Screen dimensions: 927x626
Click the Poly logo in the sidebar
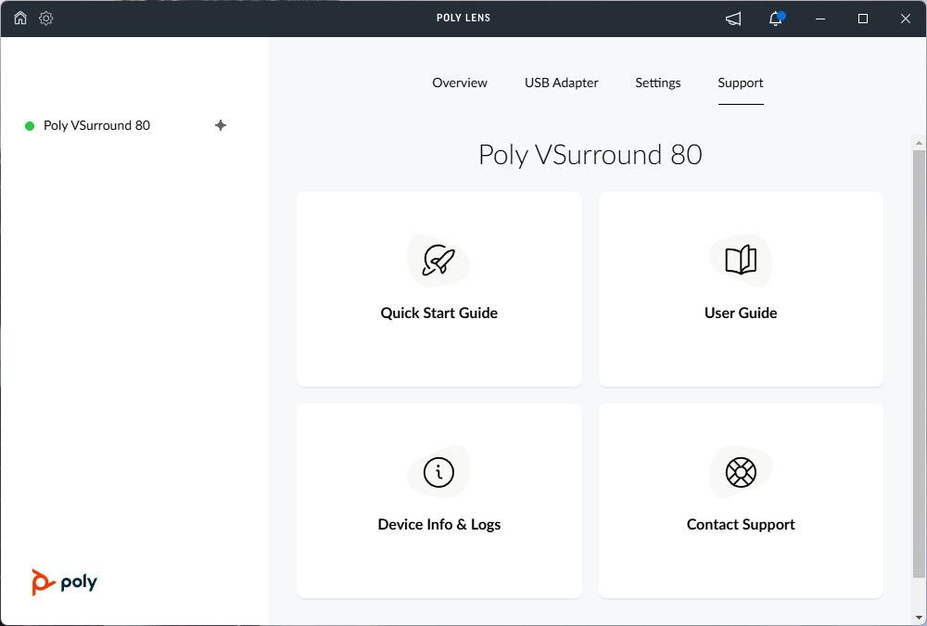coord(64,582)
